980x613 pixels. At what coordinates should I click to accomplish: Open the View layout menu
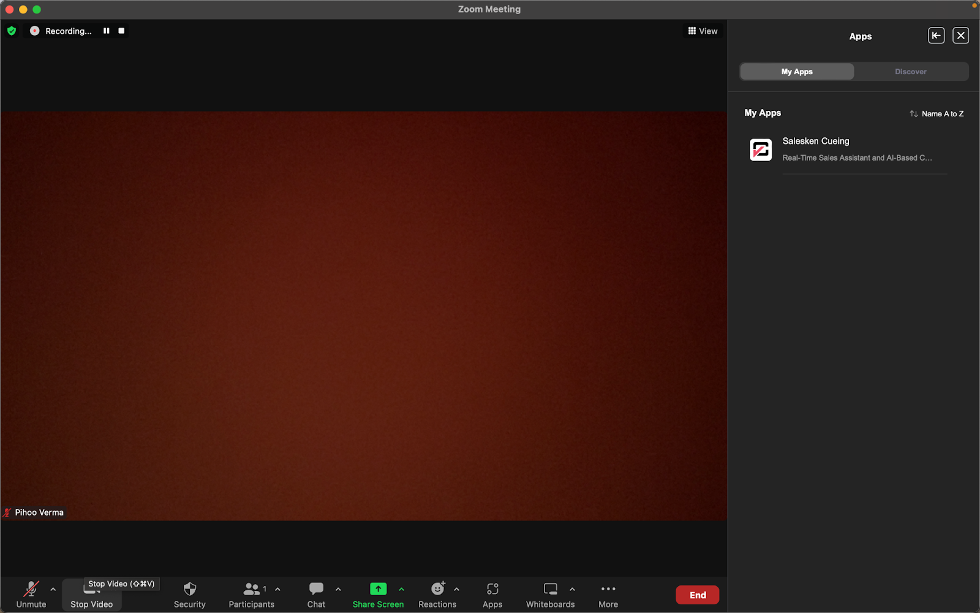(x=703, y=31)
